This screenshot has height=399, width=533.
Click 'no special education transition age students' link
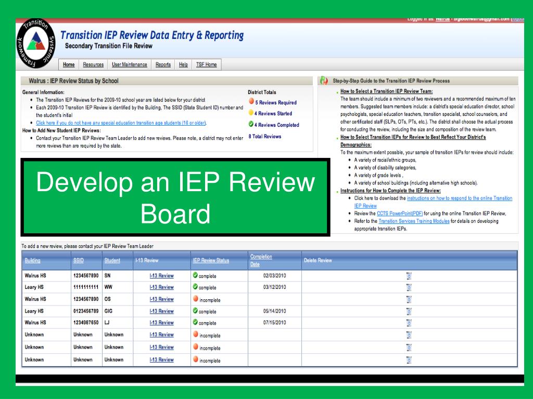click(x=121, y=123)
